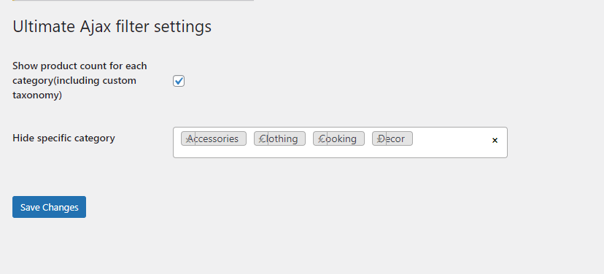Click empty space right of the Decor tag
The width and height of the screenshot is (604, 274).
pos(451,139)
